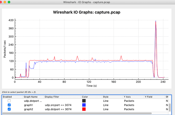Select the graph2 name cell
This screenshot has width=175, height=115.
pos(28,109)
